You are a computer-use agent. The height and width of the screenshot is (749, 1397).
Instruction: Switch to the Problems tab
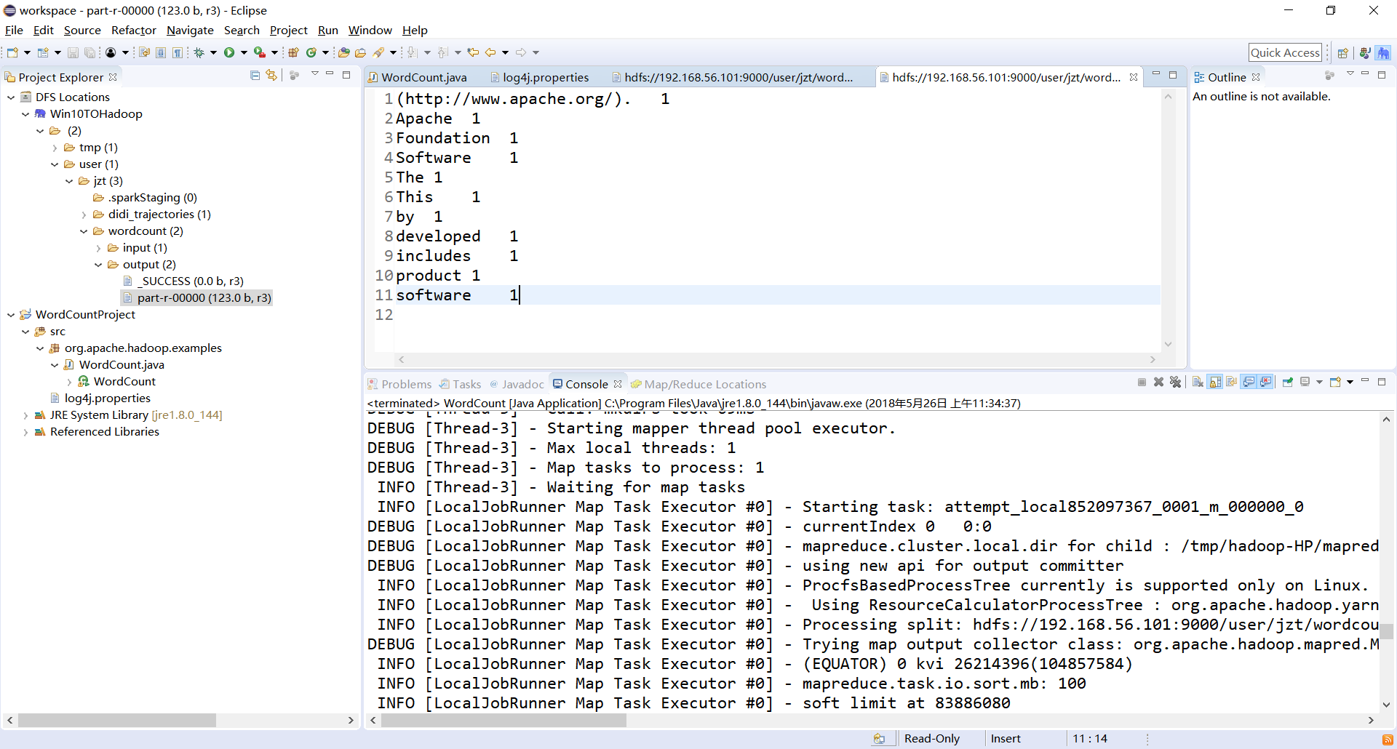tap(399, 384)
